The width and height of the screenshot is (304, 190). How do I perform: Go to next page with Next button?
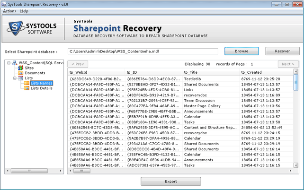tap(288, 64)
